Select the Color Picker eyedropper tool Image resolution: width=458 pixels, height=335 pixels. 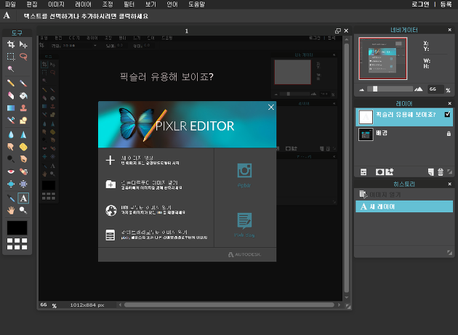click(x=11, y=198)
